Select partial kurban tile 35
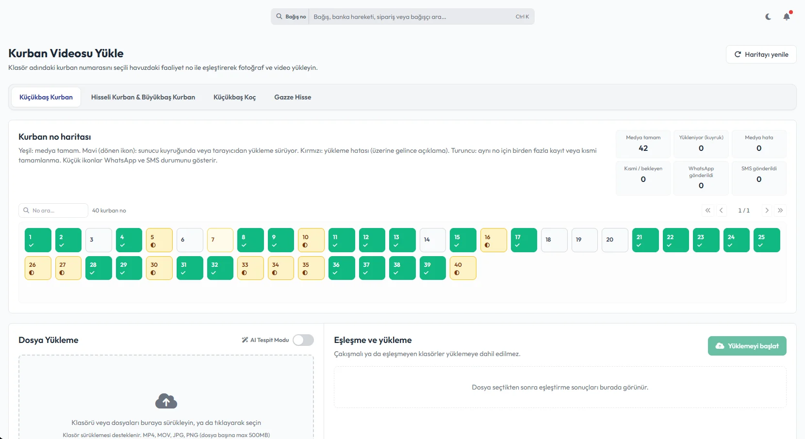 tap(311, 268)
